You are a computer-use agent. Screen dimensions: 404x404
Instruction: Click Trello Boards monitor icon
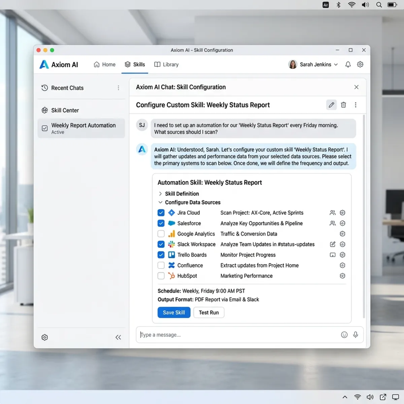click(x=333, y=255)
